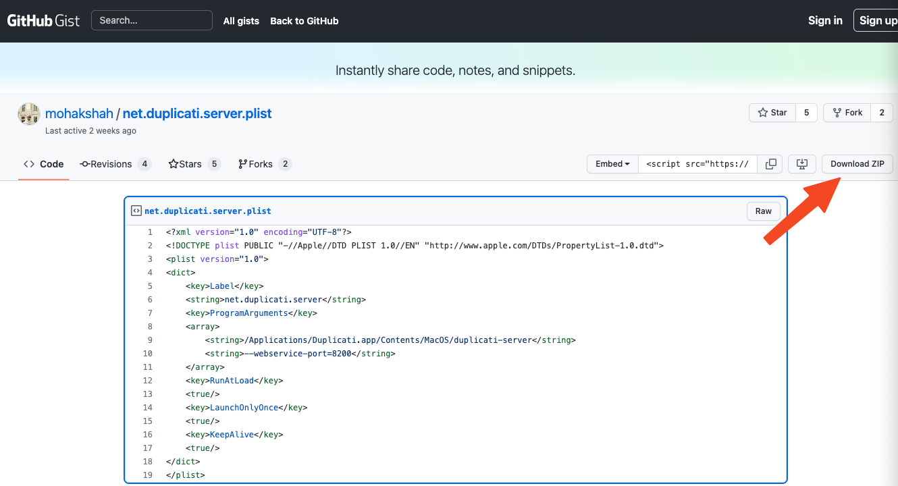Fork this gist
Viewport: 898px width, 486px height.
(847, 113)
